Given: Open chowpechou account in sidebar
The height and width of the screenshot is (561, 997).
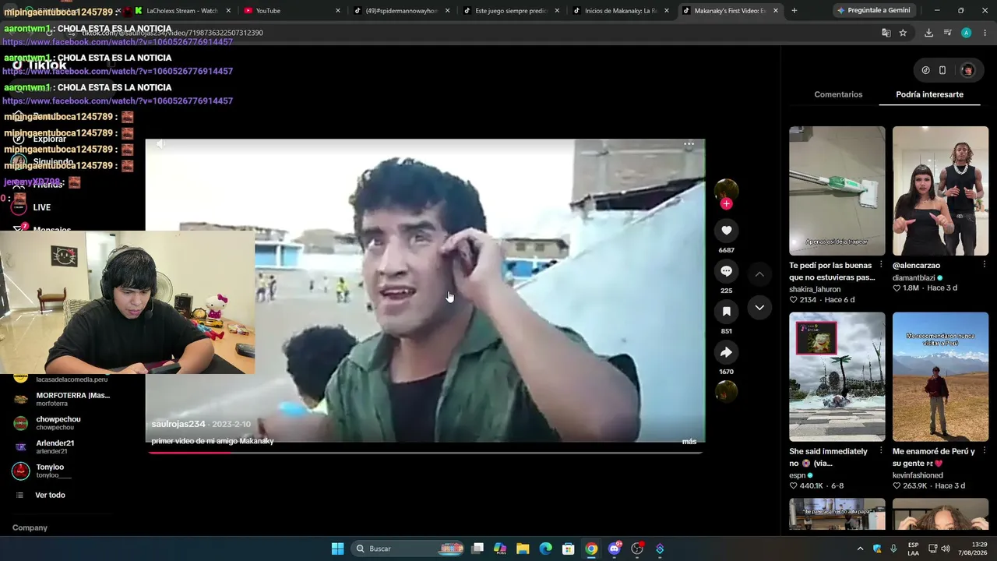Looking at the screenshot, I should (x=48, y=423).
